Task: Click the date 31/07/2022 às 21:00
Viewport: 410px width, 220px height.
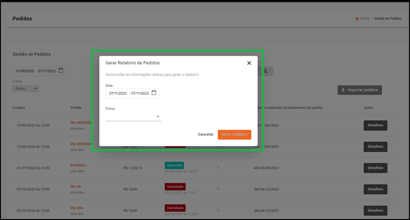Action: [x=33, y=168]
